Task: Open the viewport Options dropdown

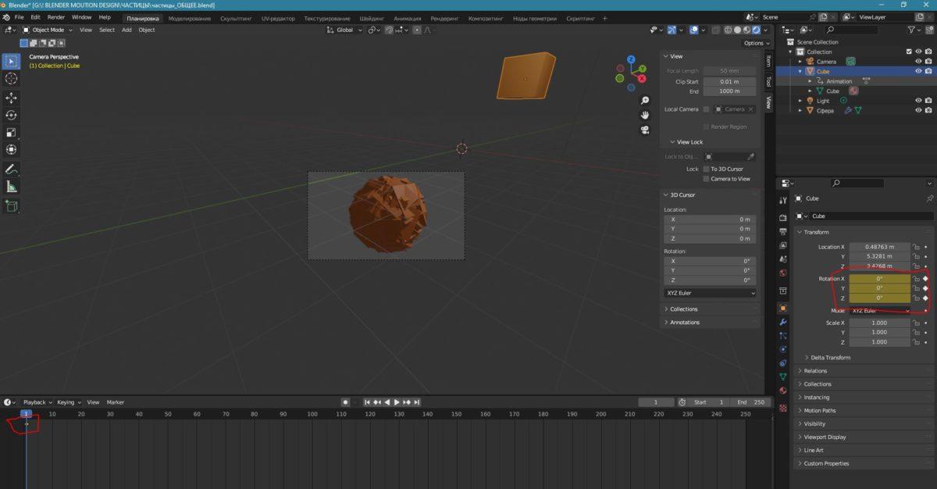Action: (x=757, y=43)
